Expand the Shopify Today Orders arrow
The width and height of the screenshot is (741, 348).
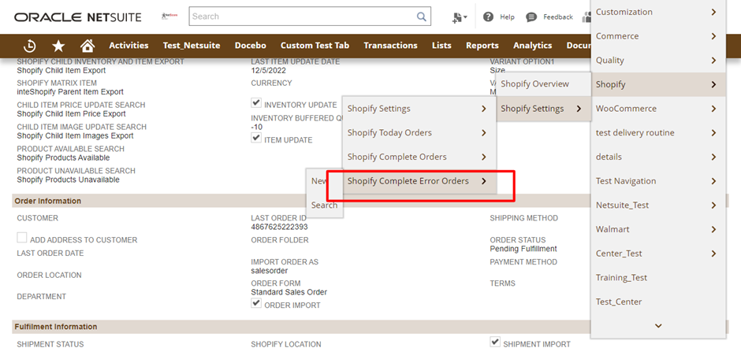pos(483,133)
